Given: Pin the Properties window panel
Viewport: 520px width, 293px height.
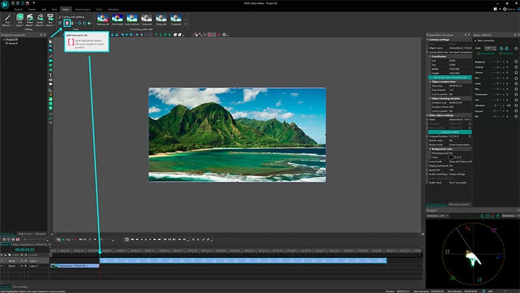Looking at the screenshot, I should [465, 35].
